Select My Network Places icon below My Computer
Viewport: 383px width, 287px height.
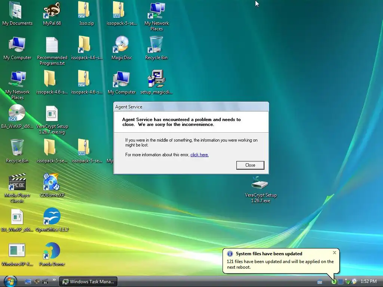[17, 85]
